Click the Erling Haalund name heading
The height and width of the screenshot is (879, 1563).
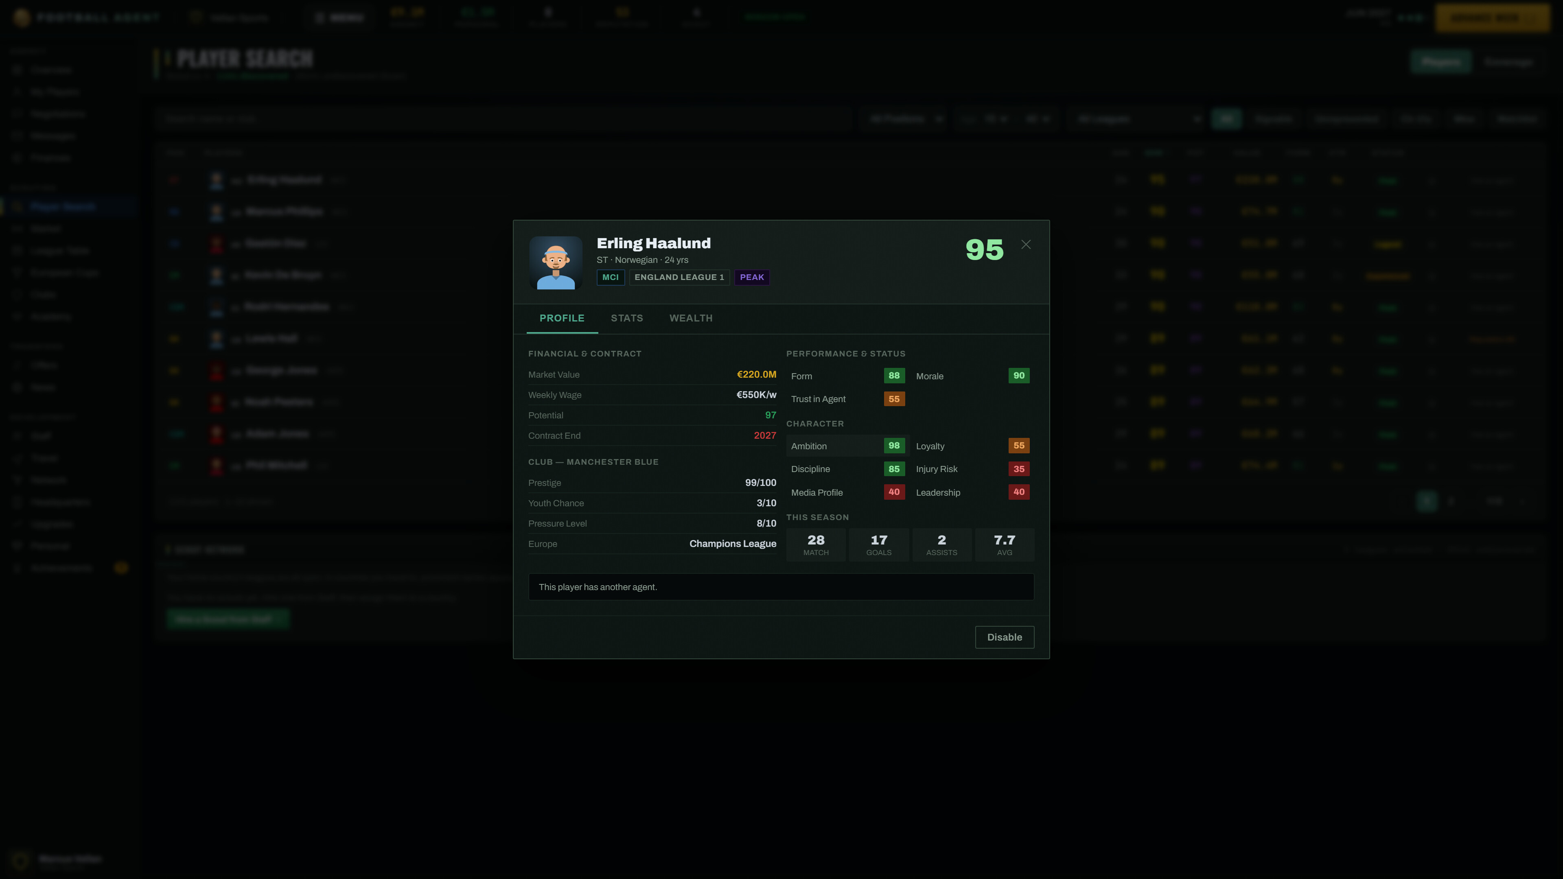(653, 243)
